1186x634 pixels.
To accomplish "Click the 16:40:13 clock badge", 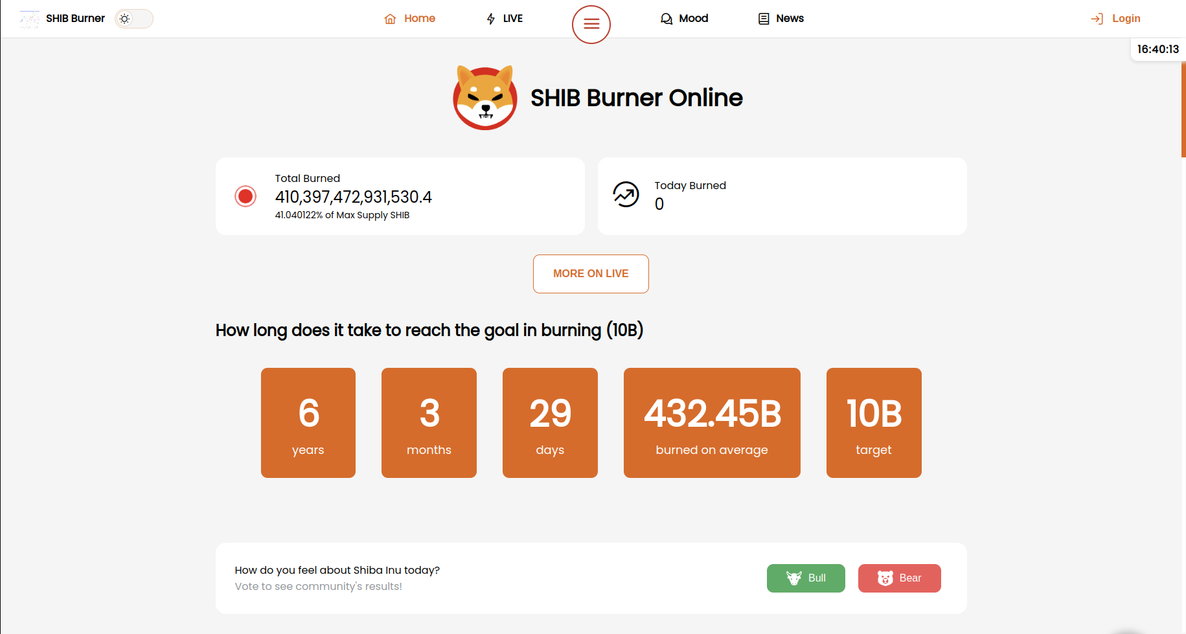I will pos(1158,49).
